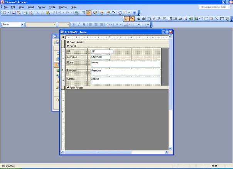Click the Form Header section bar

point(116,42)
